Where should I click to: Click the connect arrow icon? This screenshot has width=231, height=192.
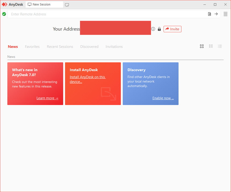216,14
